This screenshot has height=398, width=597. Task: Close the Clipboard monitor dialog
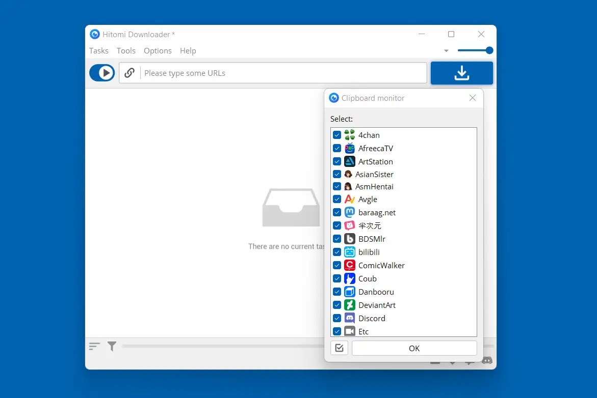click(473, 98)
